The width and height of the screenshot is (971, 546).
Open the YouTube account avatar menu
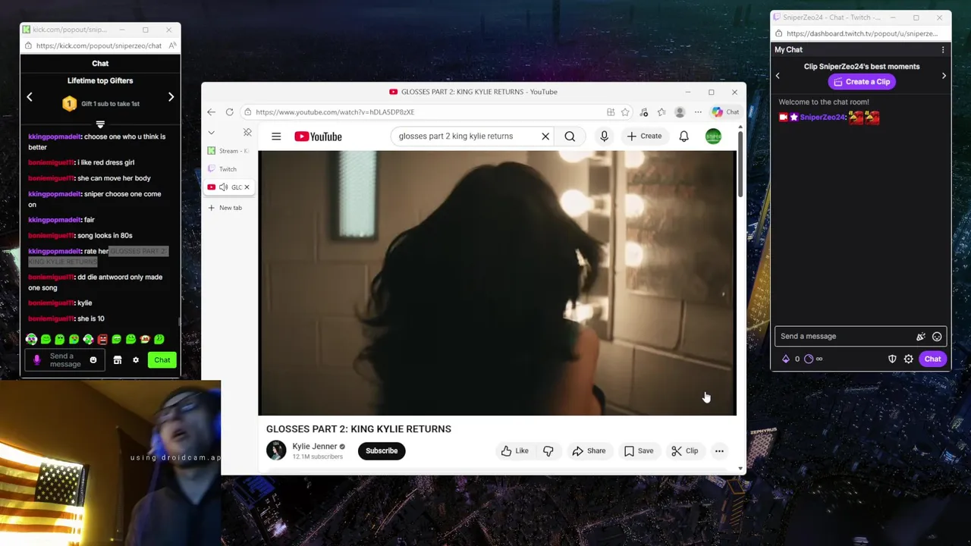pyautogui.click(x=713, y=136)
